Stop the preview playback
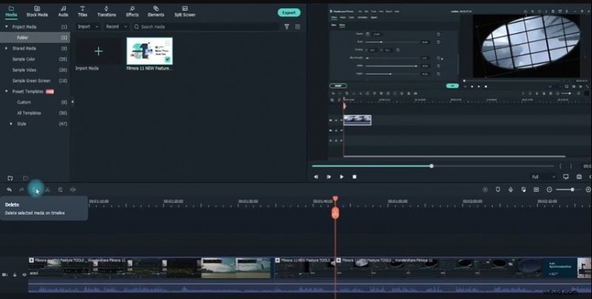Viewport: 592px width, 299px height. click(x=354, y=176)
